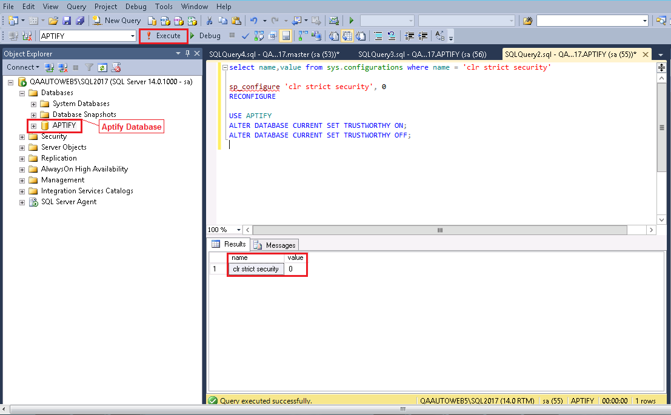
Task: Switch to the Messages tab
Action: click(276, 245)
